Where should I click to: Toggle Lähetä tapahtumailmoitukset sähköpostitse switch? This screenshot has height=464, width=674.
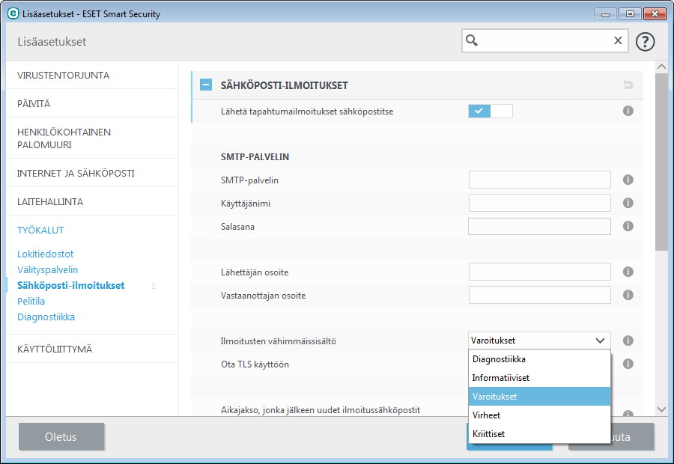pyautogui.click(x=491, y=112)
